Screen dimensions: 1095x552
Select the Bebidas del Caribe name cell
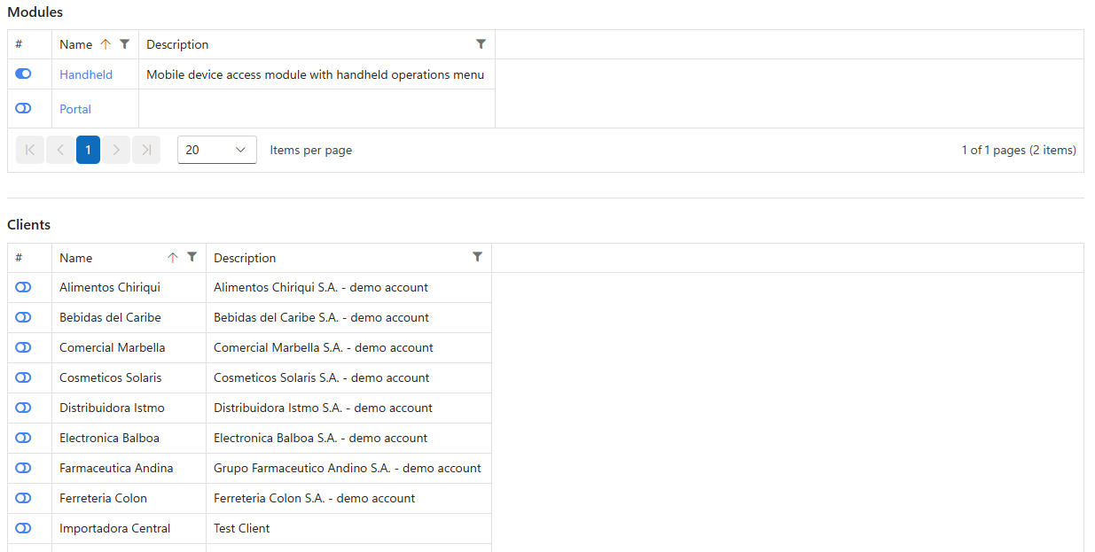(x=129, y=318)
